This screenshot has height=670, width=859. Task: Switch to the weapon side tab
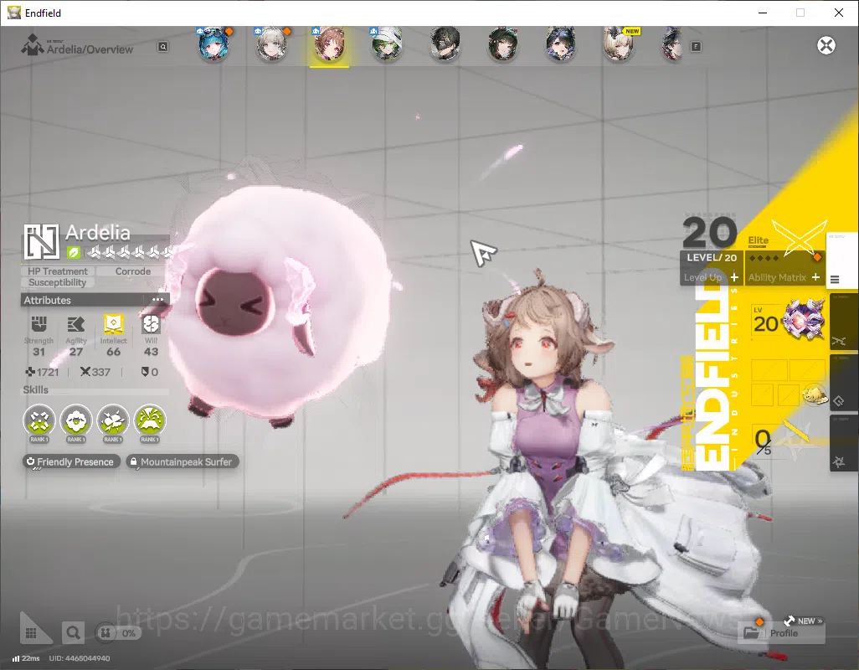click(x=844, y=323)
